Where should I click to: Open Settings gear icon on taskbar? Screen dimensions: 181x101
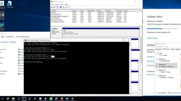[72, 98]
